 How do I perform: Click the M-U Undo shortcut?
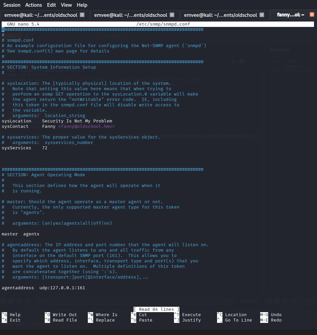click(x=271, y=315)
